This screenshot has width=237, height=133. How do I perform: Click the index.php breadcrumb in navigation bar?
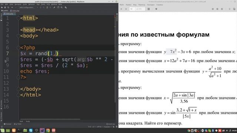coord(15,11)
